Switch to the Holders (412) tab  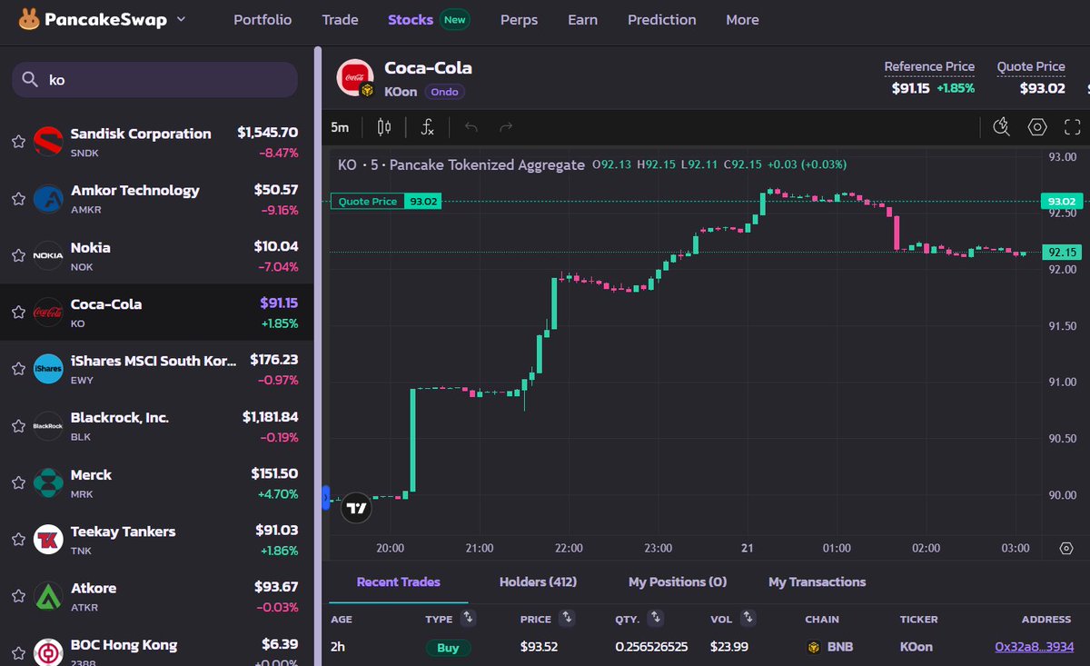(538, 582)
